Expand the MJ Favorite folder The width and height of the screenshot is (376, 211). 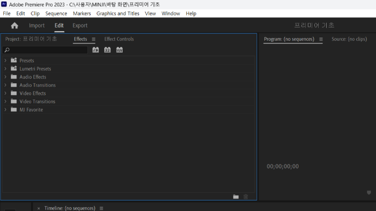5,109
